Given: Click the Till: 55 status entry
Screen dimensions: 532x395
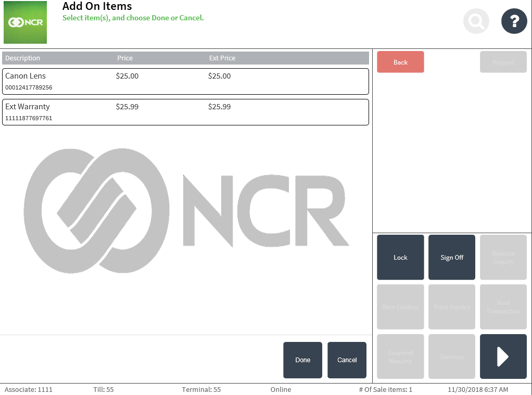Looking at the screenshot, I should click(104, 390).
